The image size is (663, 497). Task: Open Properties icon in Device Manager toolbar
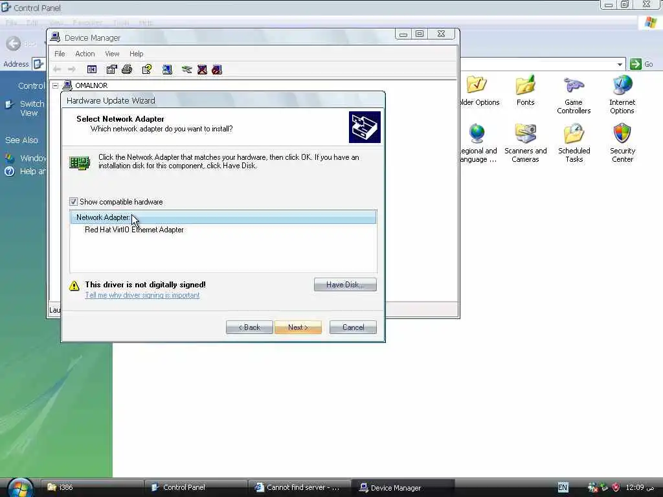coord(111,69)
